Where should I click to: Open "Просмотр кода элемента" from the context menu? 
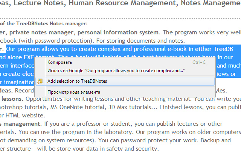(x=73, y=92)
